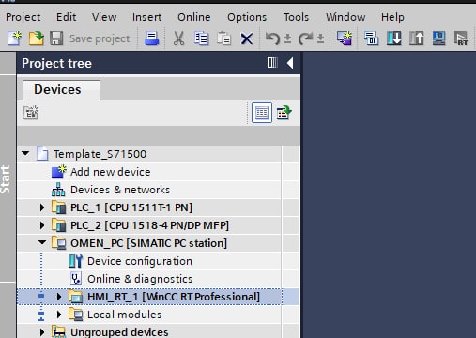Click the Undo arrow icon

(x=272, y=38)
